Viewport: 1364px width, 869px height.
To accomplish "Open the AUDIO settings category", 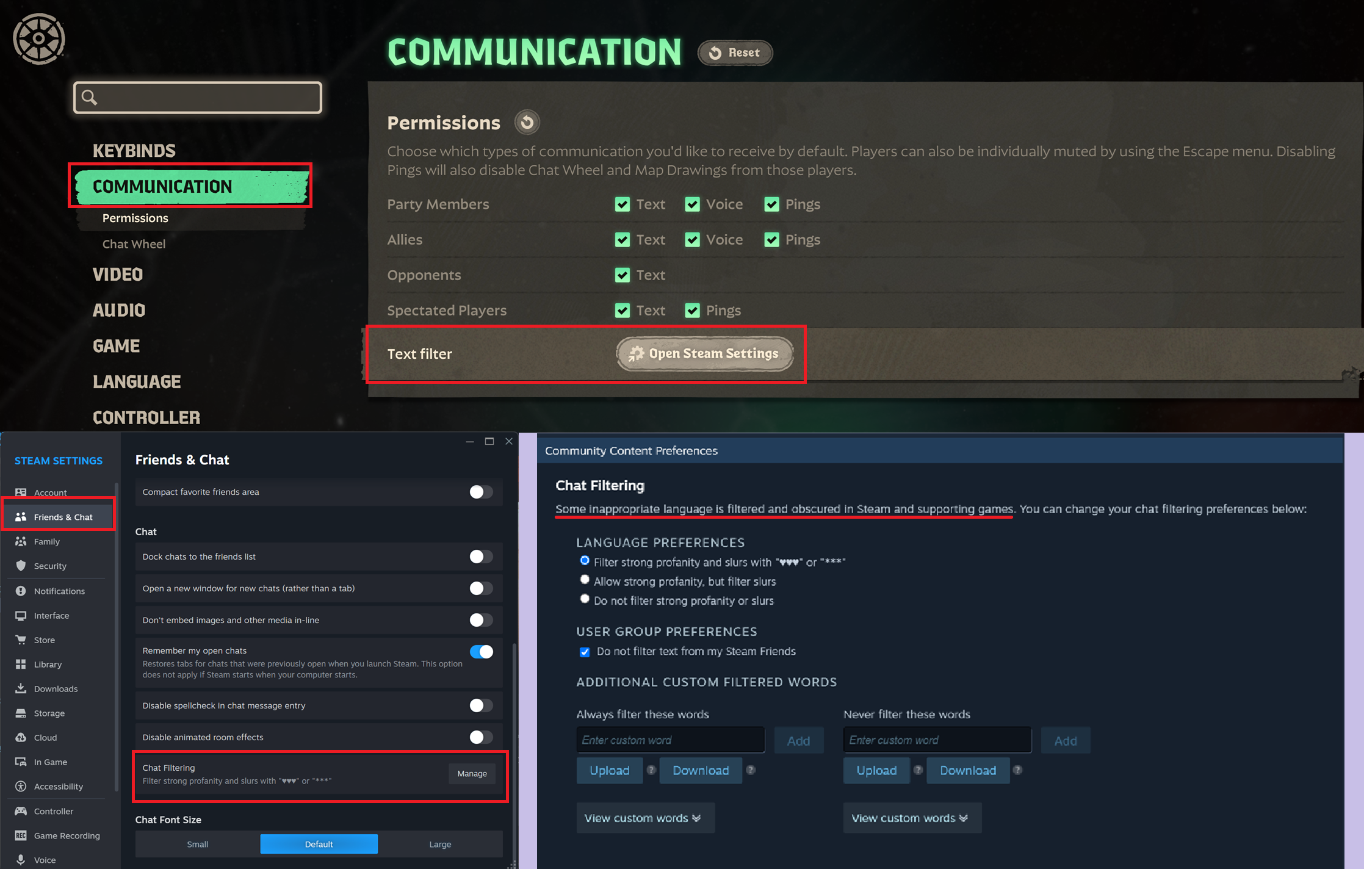I will pyautogui.click(x=119, y=310).
